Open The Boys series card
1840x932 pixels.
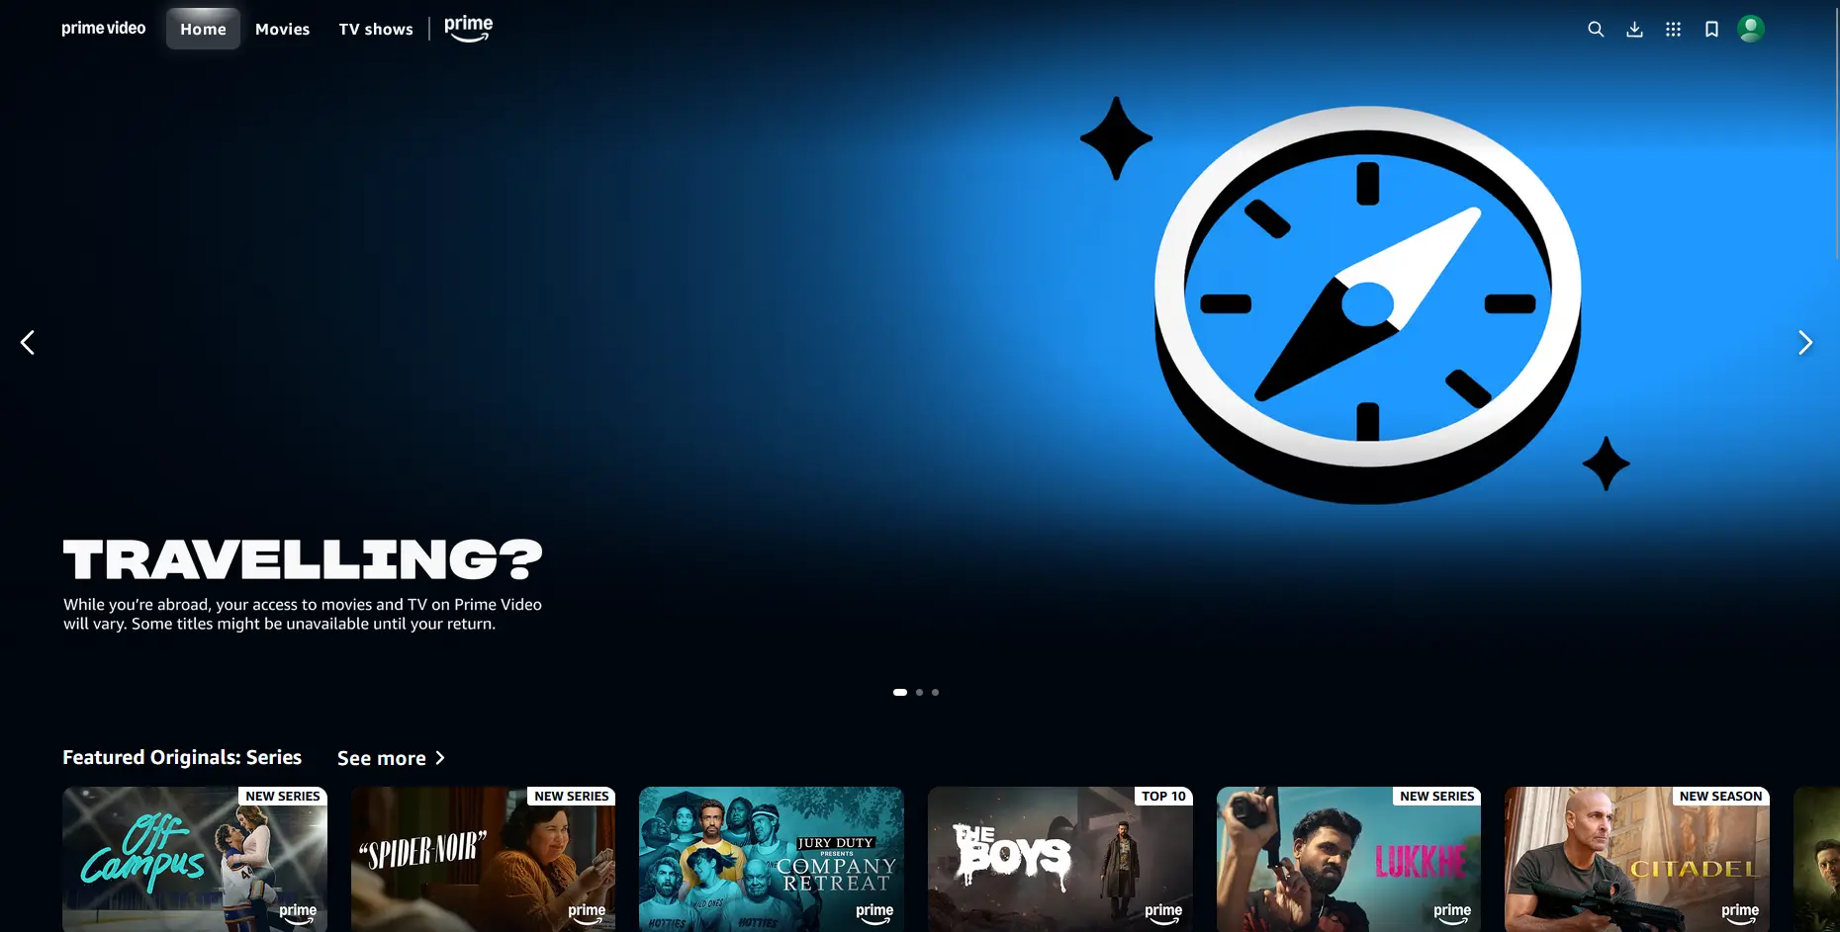[x=1060, y=859]
